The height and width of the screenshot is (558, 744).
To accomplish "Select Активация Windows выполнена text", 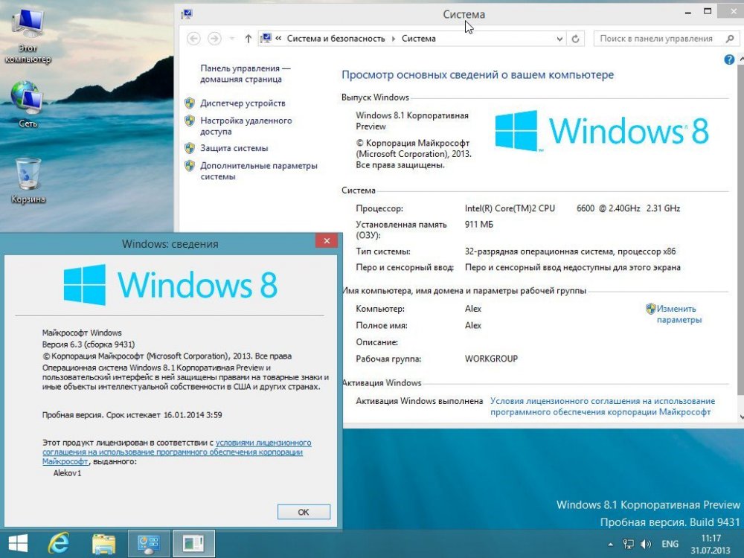I will (420, 401).
